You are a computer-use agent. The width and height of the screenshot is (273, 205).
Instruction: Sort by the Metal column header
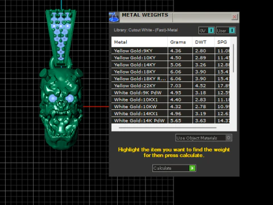[139, 42]
